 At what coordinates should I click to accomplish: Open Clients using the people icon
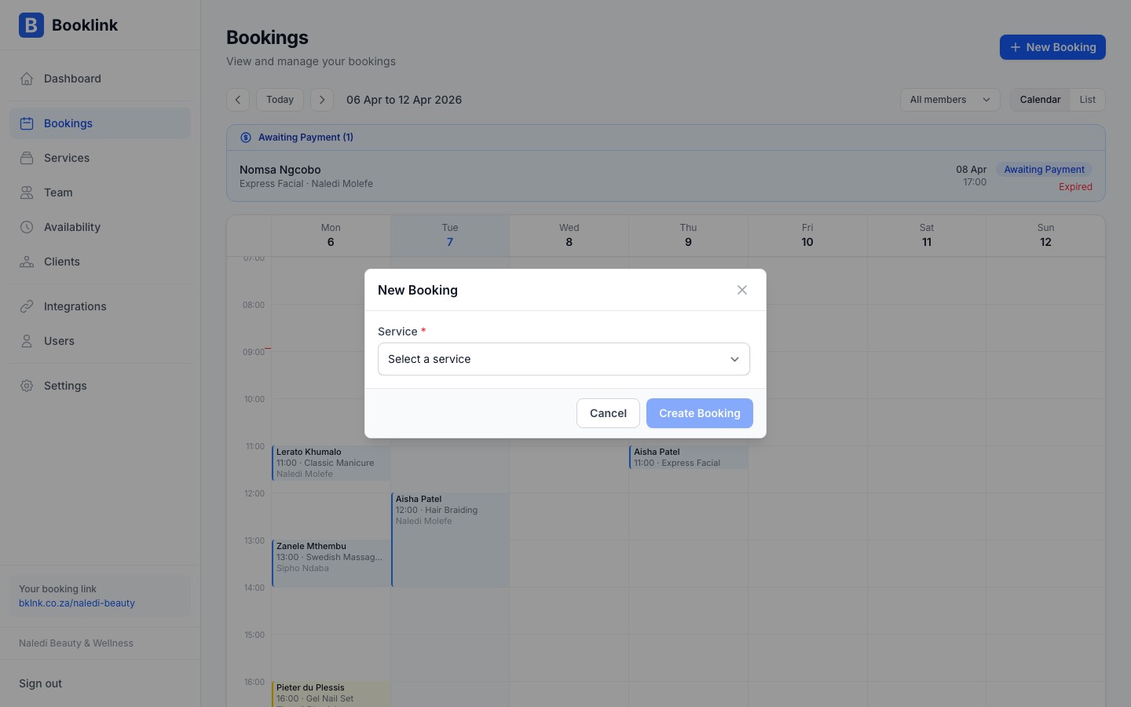pos(27,262)
